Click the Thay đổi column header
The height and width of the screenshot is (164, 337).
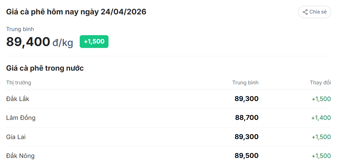click(x=320, y=83)
